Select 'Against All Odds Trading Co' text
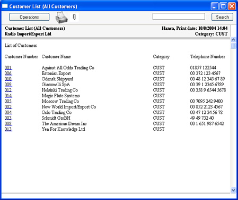This screenshot has height=200, width=238. point(68,68)
